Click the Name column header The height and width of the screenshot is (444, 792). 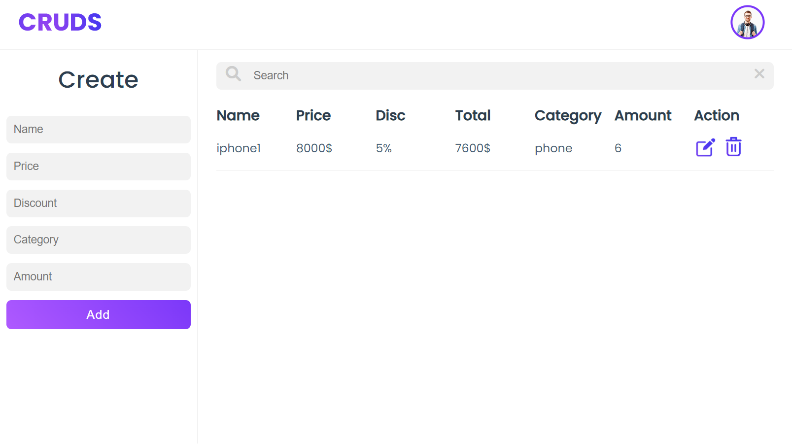pyautogui.click(x=238, y=115)
